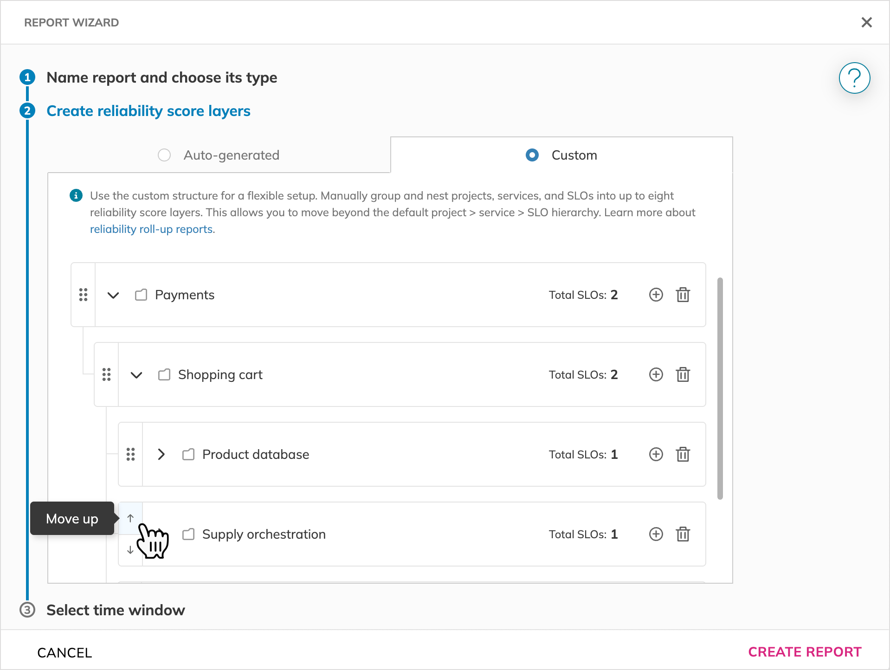This screenshot has height=670, width=890.
Task: Cancel the report wizard
Action: point(64,652)
